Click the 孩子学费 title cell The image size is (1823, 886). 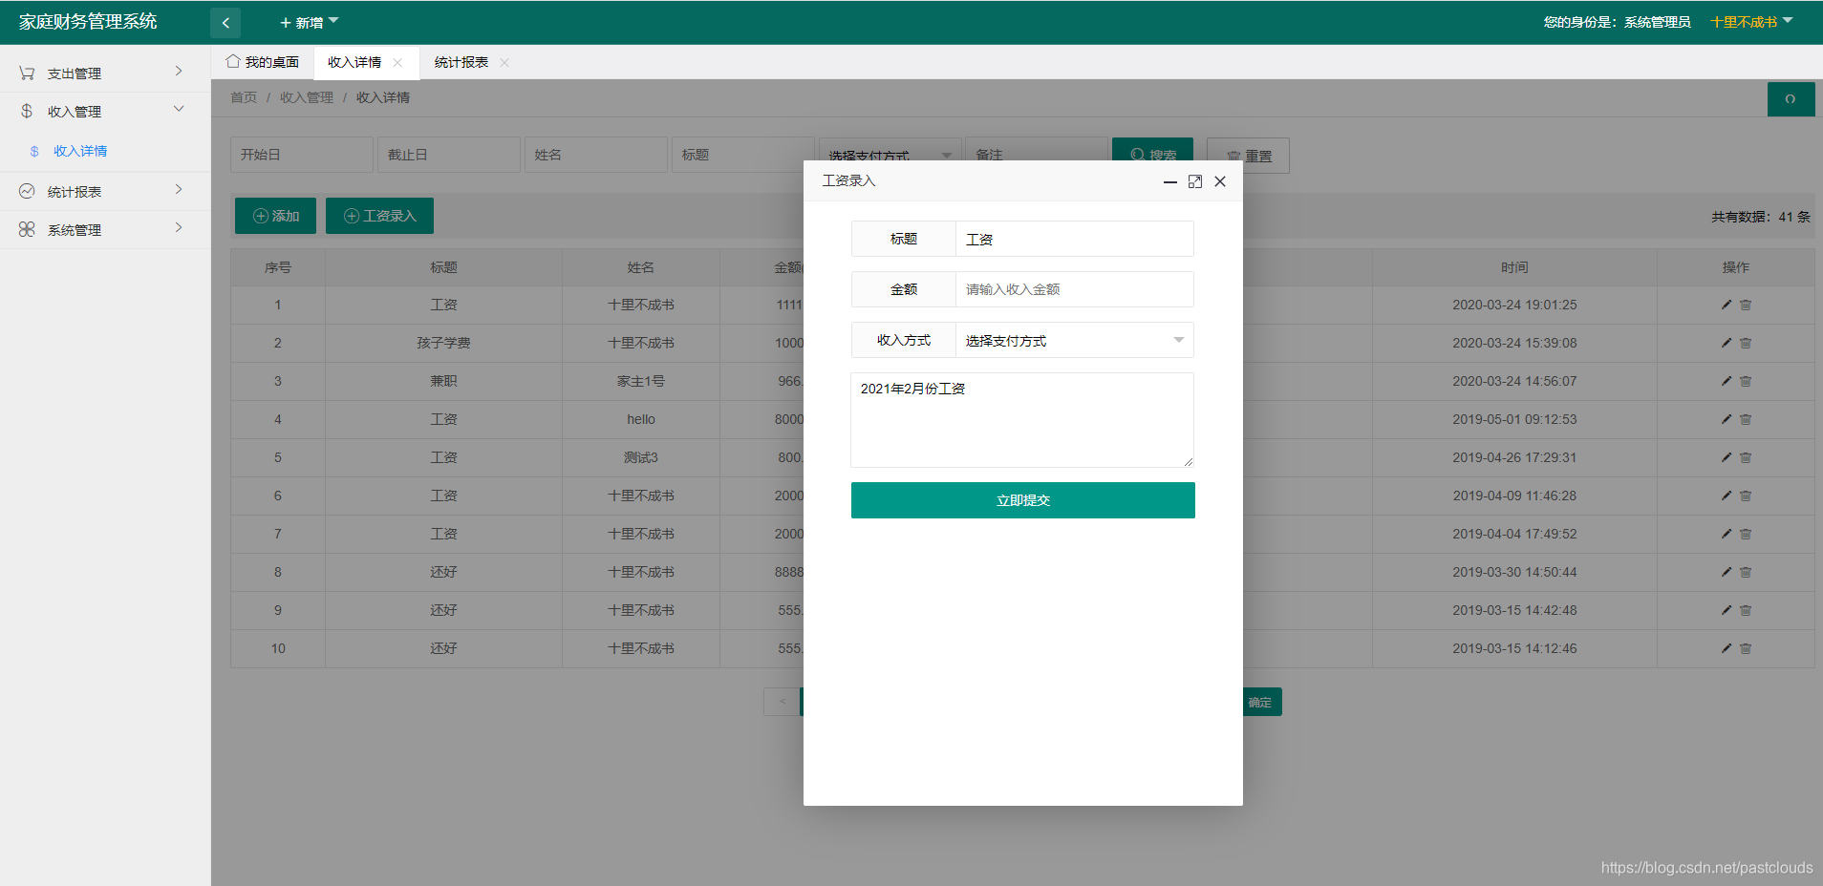click(x=443, y=343)
